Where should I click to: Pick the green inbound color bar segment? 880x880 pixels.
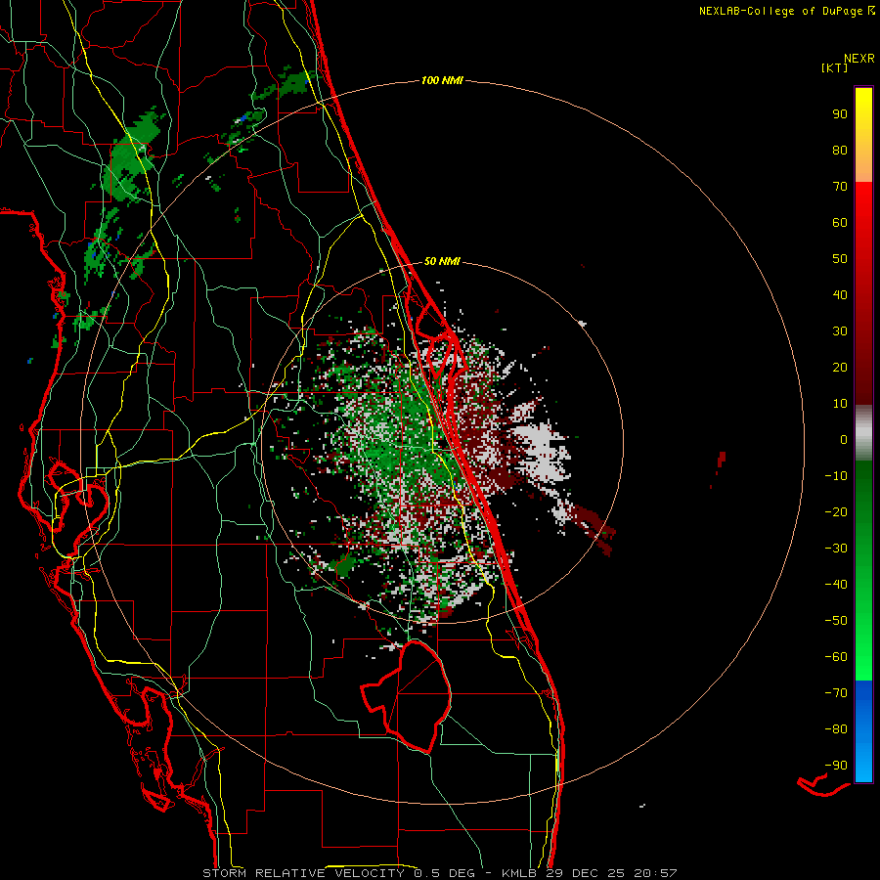pos(863,570)
